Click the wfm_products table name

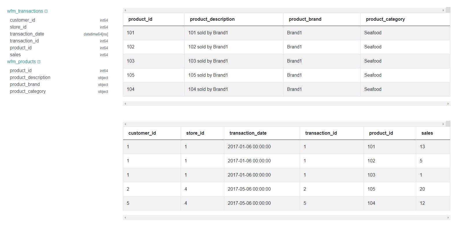[x=21, y=62]
